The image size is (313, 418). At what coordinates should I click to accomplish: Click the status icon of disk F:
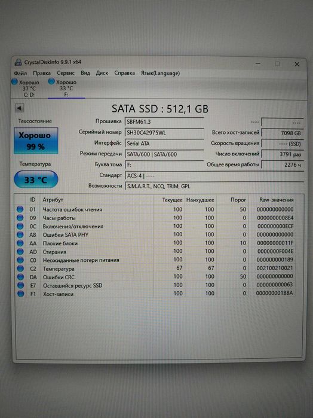(x=51, y=81)
